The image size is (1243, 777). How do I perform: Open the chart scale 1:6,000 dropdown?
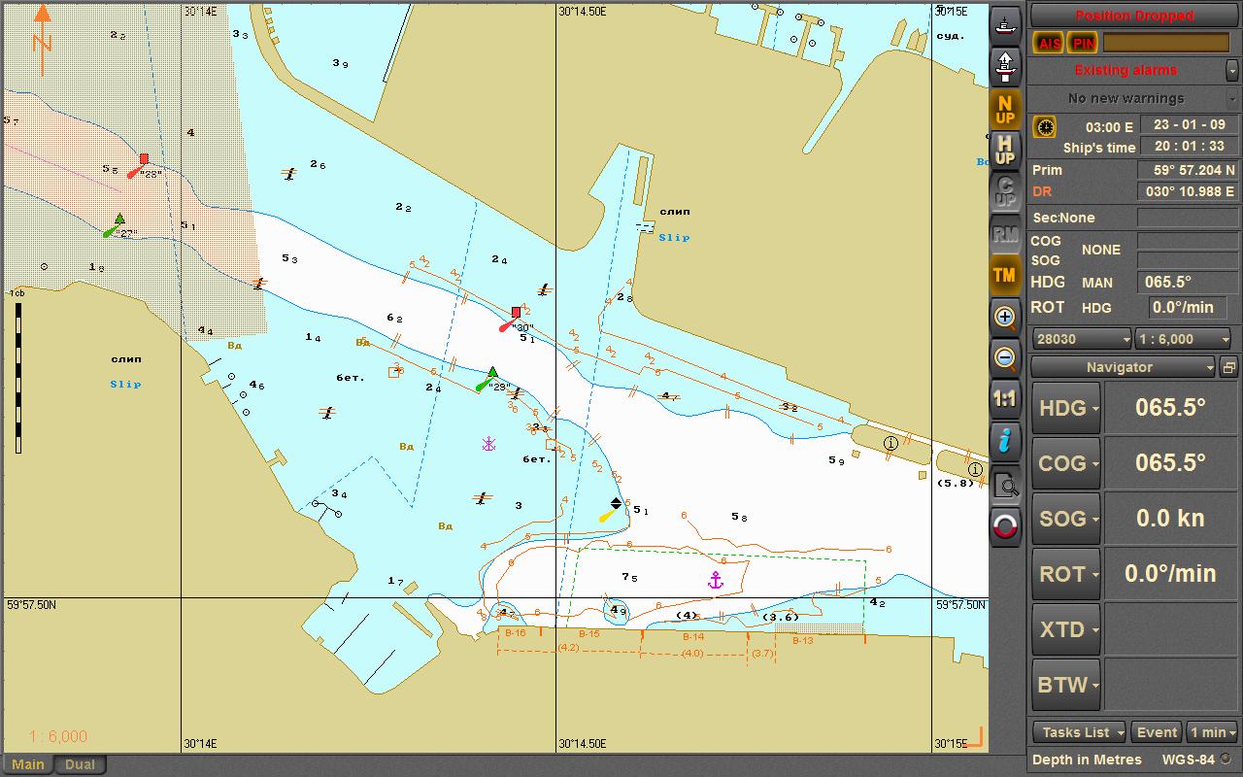click(x=1184, y=339)
